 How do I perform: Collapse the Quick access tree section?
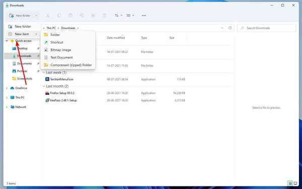[7, 41]
